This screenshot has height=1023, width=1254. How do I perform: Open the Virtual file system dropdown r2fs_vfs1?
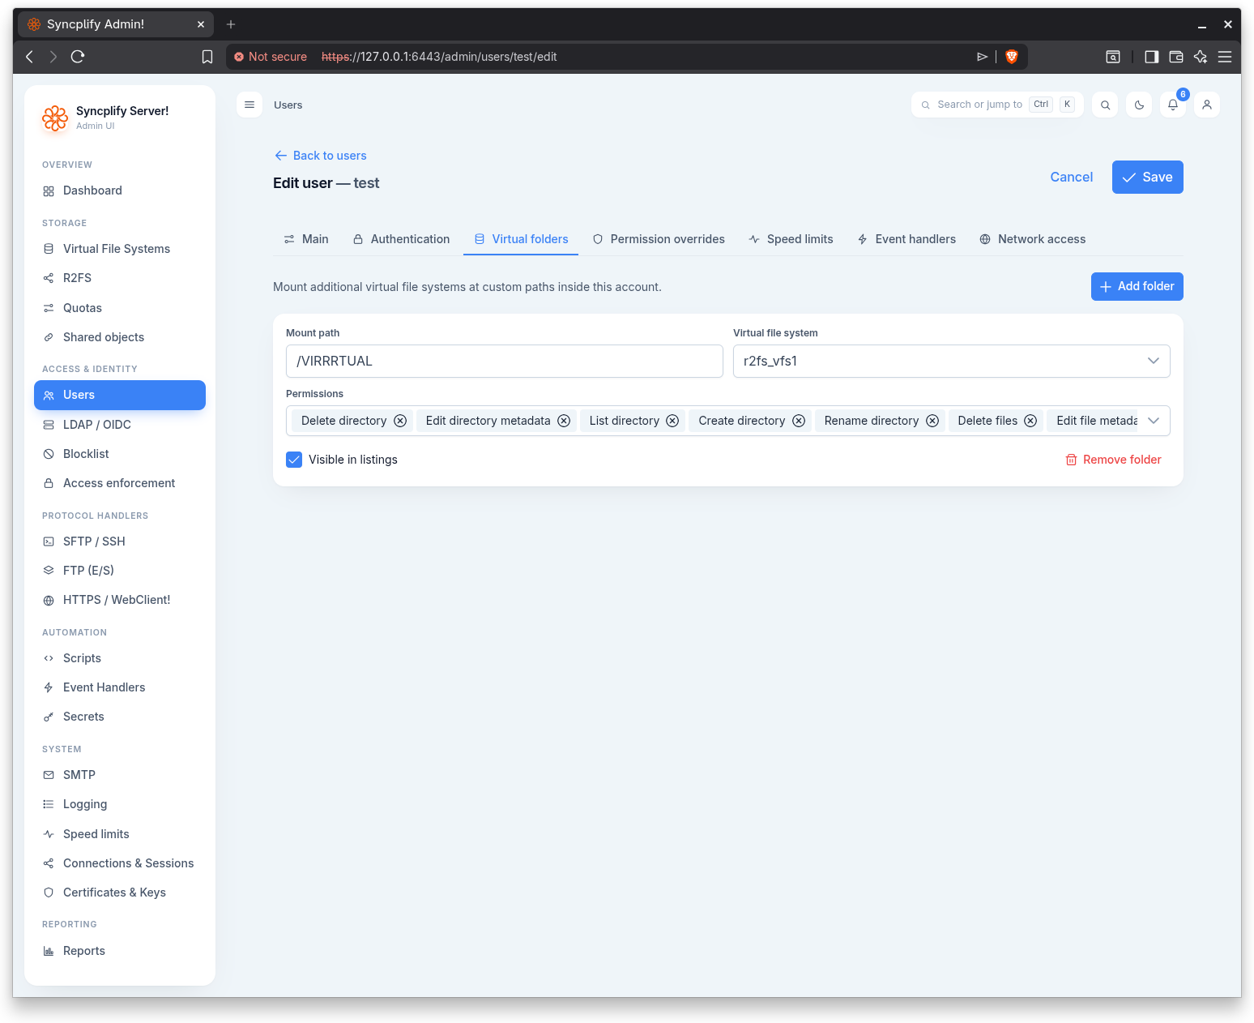click(951, 362)
